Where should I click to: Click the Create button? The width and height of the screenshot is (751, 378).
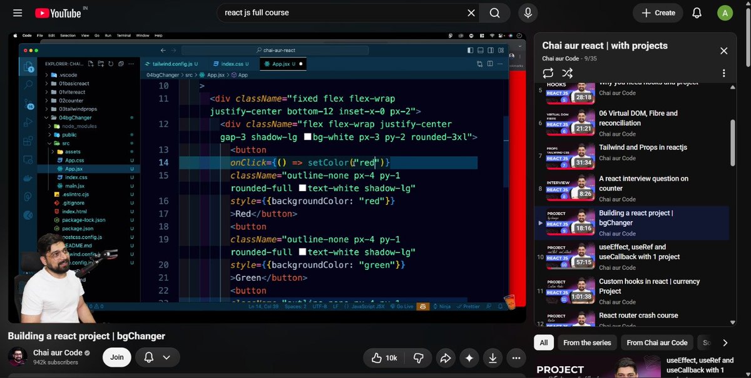658,12
